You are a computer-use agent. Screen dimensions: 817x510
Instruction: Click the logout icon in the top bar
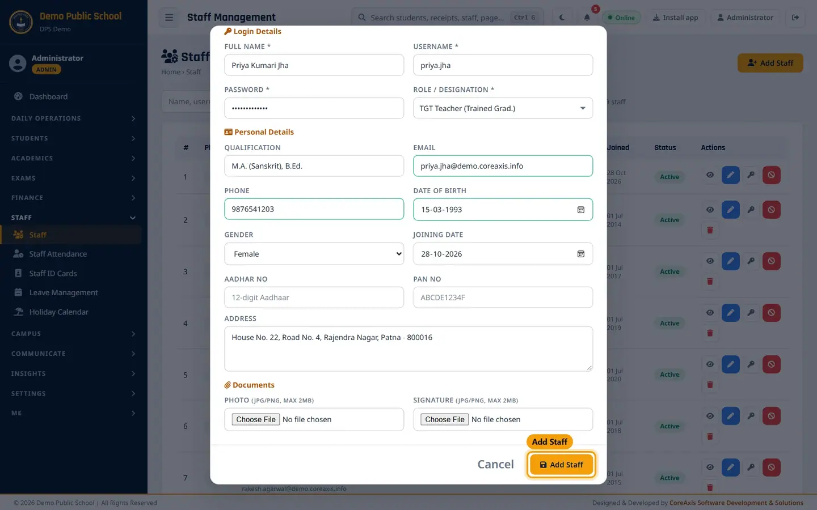point(795,18)
